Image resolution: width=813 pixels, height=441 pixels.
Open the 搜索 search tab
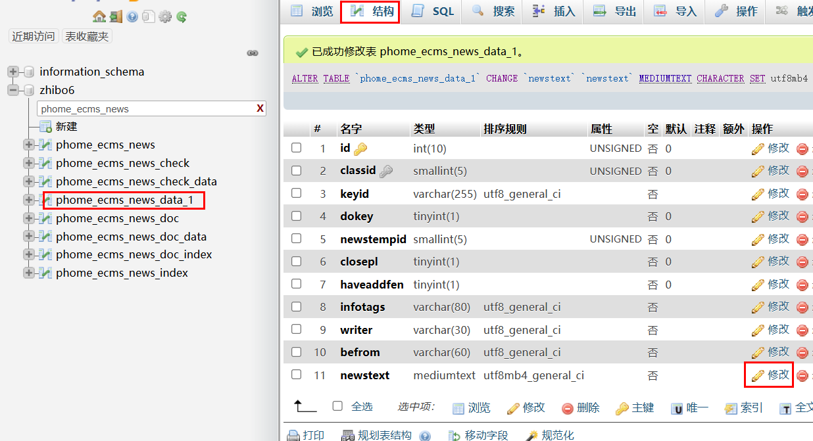[x=493, y=11]
